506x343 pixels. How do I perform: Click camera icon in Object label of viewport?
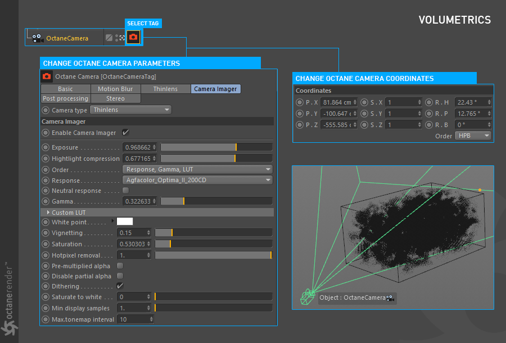(390, 298)
